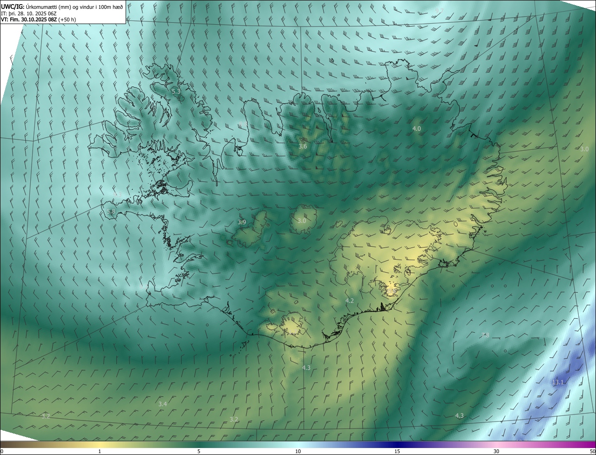Click the colorbar tick label 10
Viewport: 596px width, 455px height.
(x=298, y=451)
